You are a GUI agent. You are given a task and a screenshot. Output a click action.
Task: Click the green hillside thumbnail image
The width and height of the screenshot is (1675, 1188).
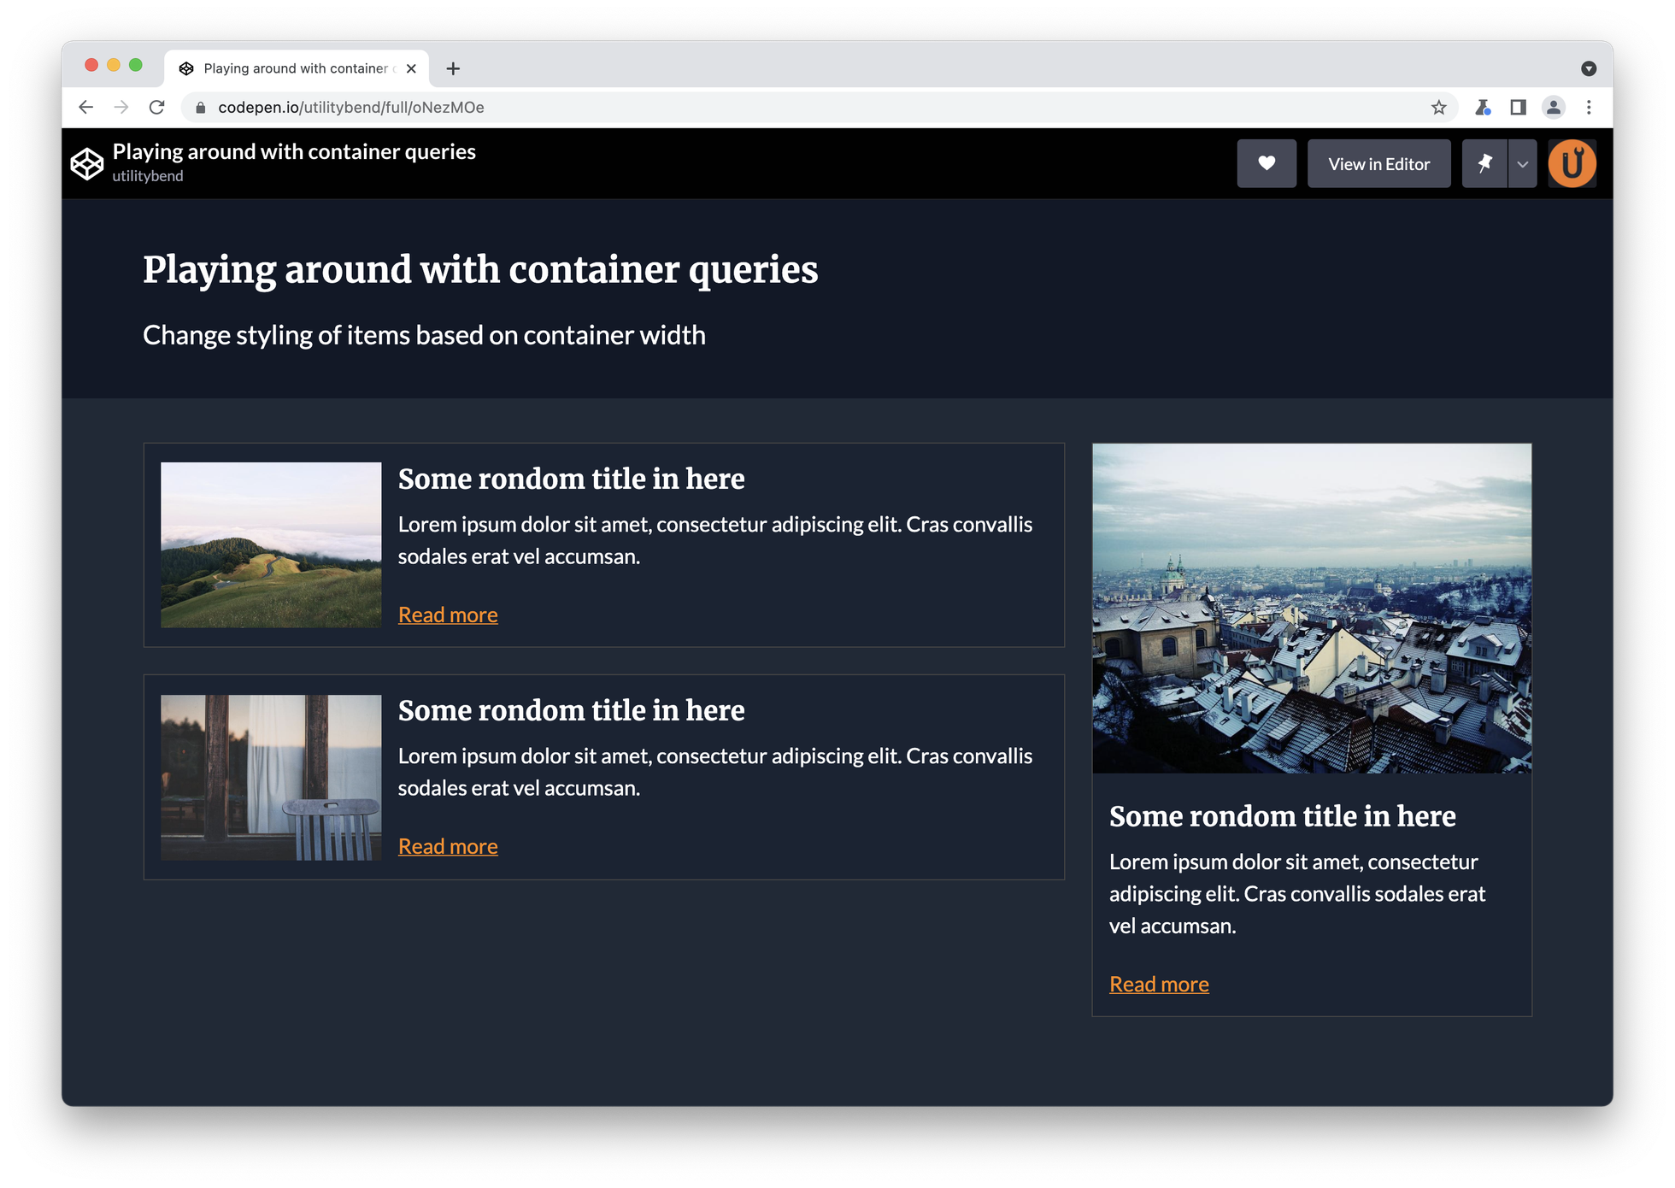click(x=271, y=545)
